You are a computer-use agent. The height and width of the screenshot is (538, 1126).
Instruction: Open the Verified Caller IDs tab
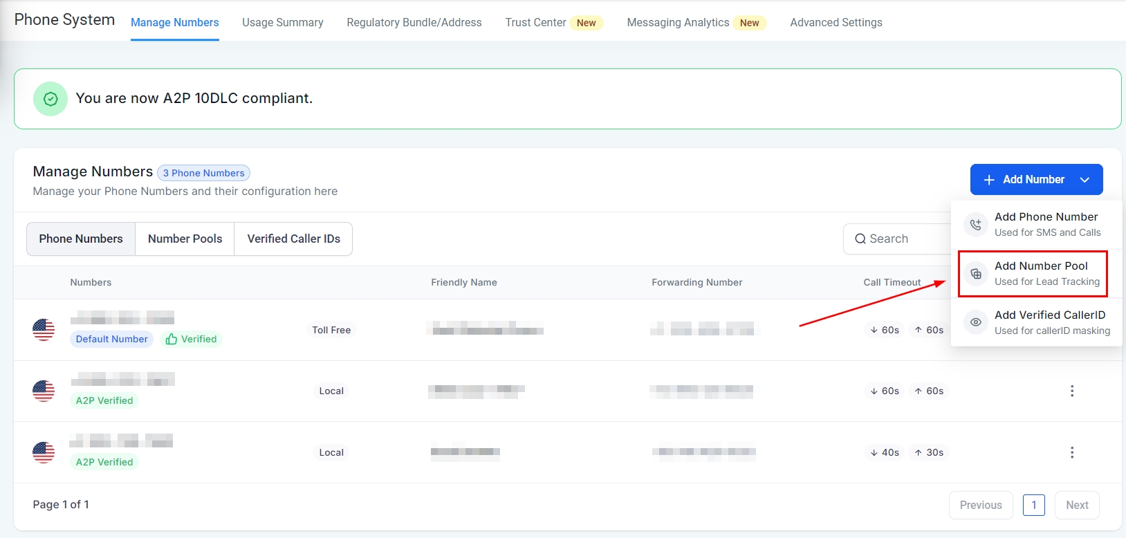pyautogui.click(x=293, y=239)
